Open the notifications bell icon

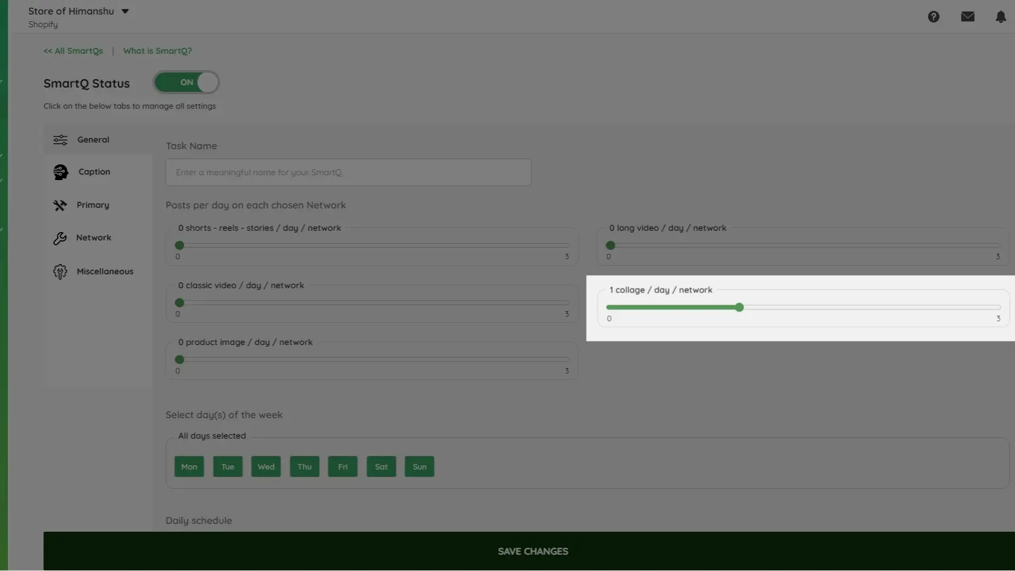click(1000, 17)
